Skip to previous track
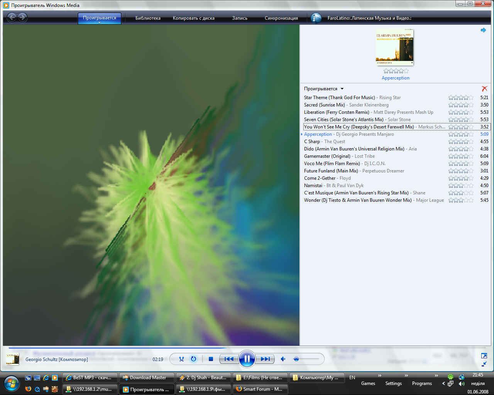 point(228,359)
